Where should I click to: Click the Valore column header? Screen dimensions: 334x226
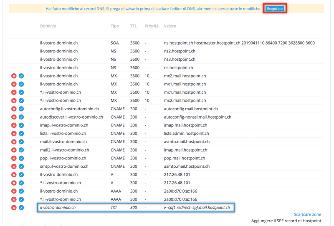click(x=170, y=26)
